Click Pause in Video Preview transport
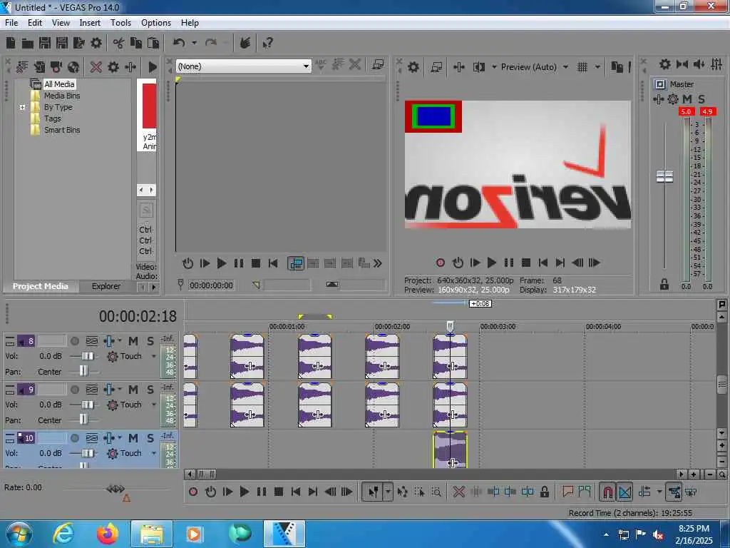The height and width of the screenshot is (548, 730). pyautogui.click(x=509, y=263)
